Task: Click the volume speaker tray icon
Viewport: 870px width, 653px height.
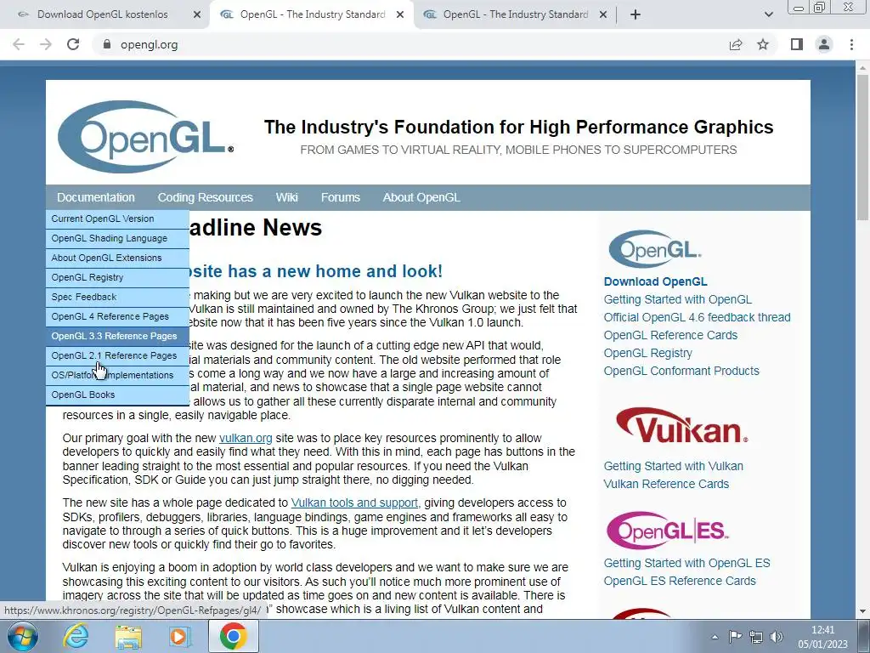Action: 777,637
